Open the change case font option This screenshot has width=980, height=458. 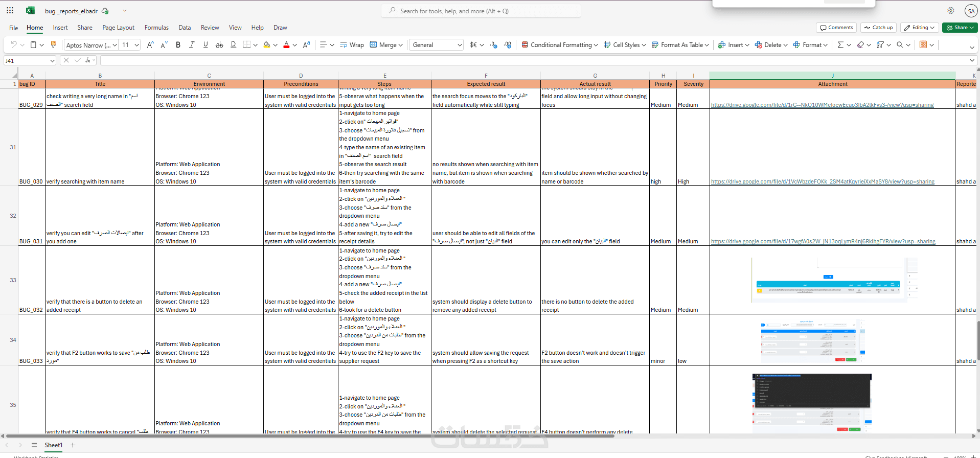click(306, 45)
